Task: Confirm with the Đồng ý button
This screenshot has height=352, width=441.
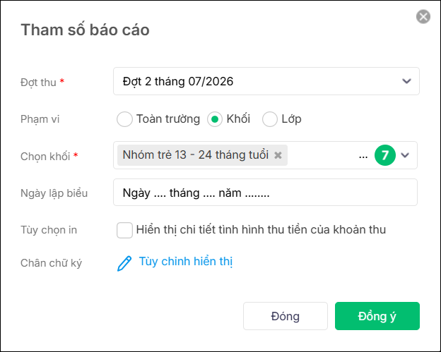Action: click(x=377, y=316)
